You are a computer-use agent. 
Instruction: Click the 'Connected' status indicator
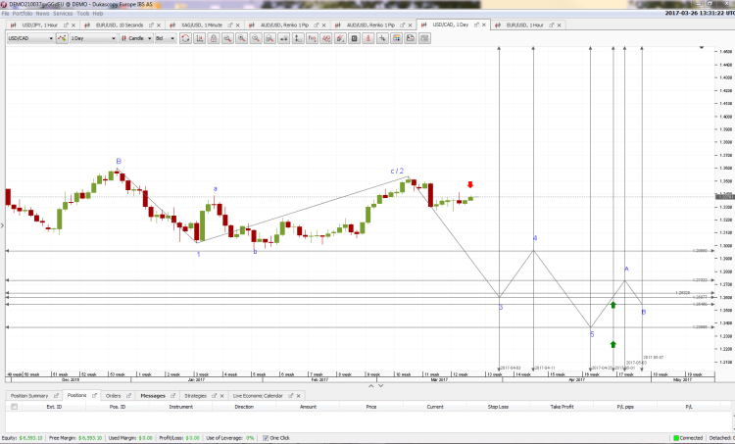pyautogui.click(x=688, y=438)
